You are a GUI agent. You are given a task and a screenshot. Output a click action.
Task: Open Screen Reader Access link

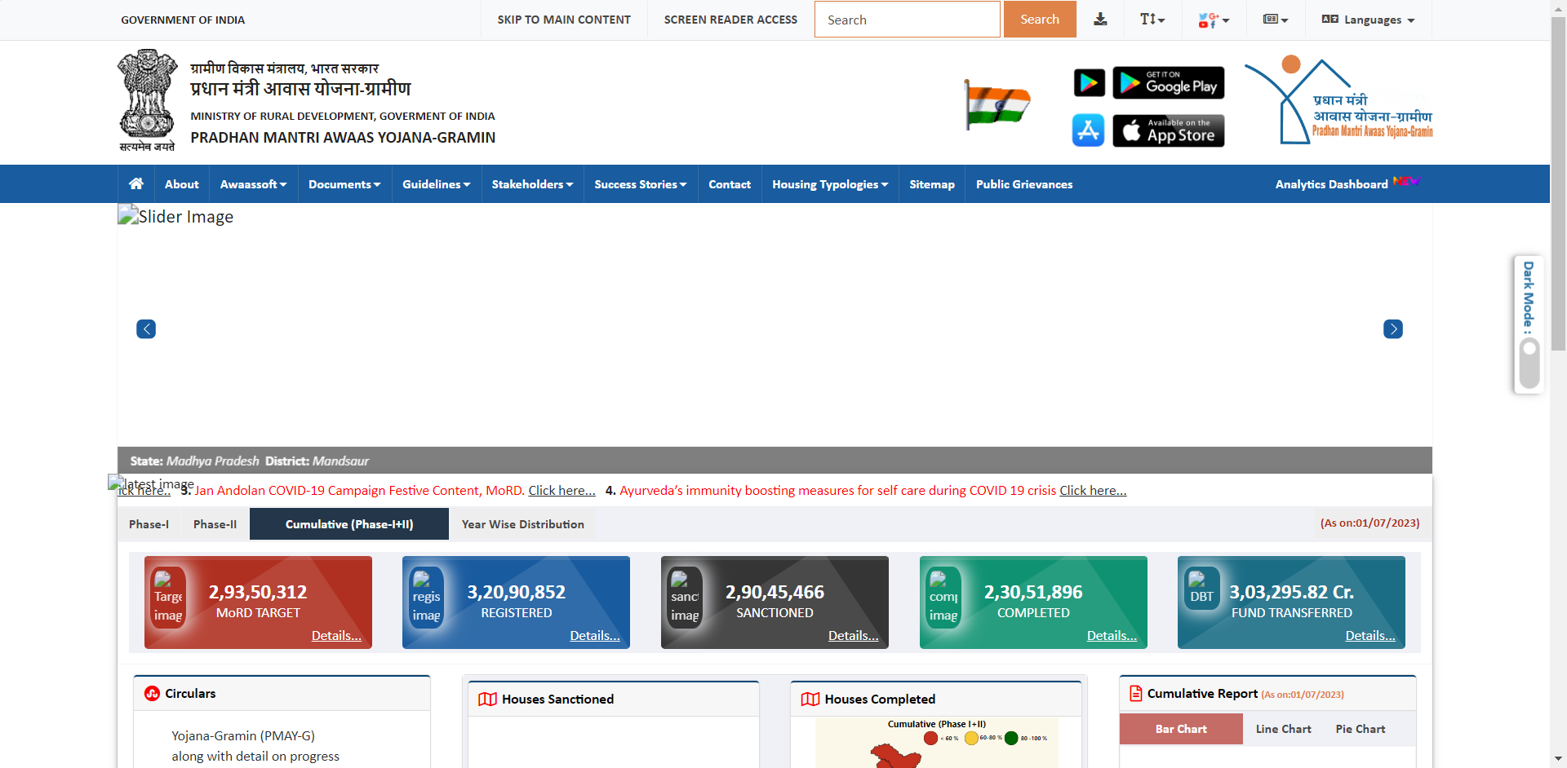[x=730, y=20]
